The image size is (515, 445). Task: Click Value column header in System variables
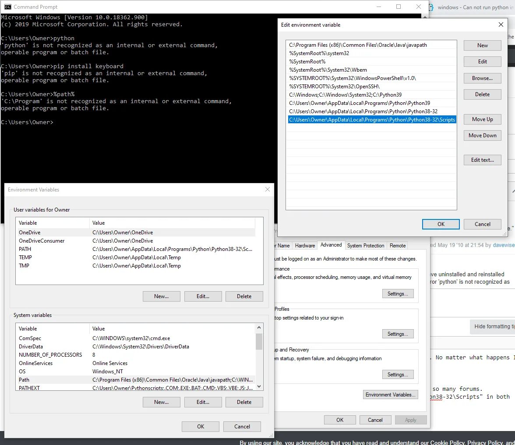(x=172, y=329)
